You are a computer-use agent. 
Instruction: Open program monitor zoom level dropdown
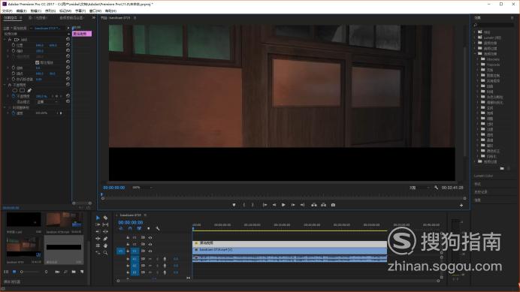click(x=141, y=188)
